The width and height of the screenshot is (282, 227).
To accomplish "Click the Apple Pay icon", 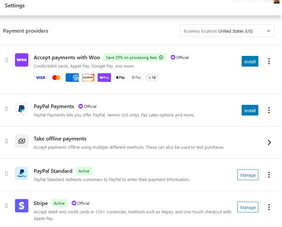I will [120, 77].
